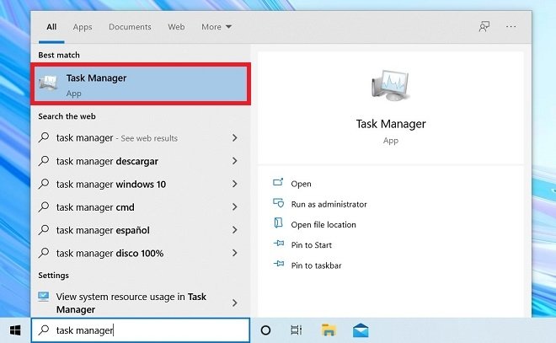
Task: Open the More dropdown
Action: [217, 27]
